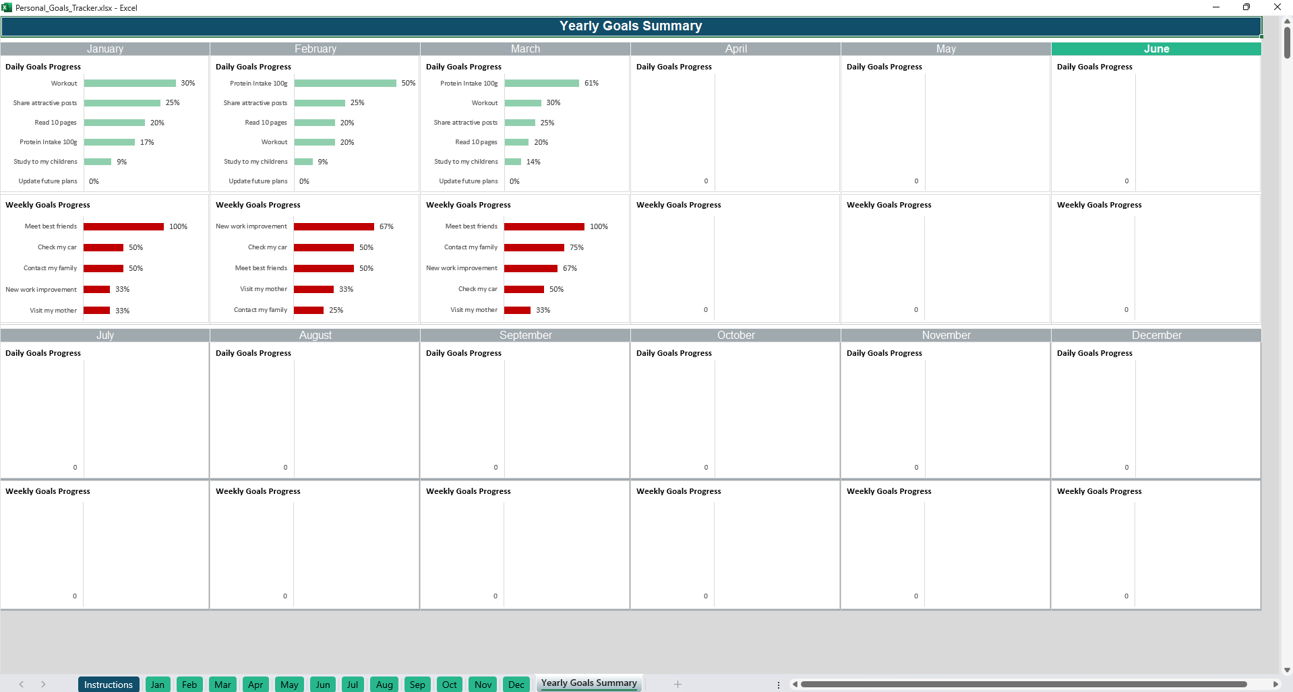
Task: Open the Instructions sheet tab
Action: tap(109, 685)
